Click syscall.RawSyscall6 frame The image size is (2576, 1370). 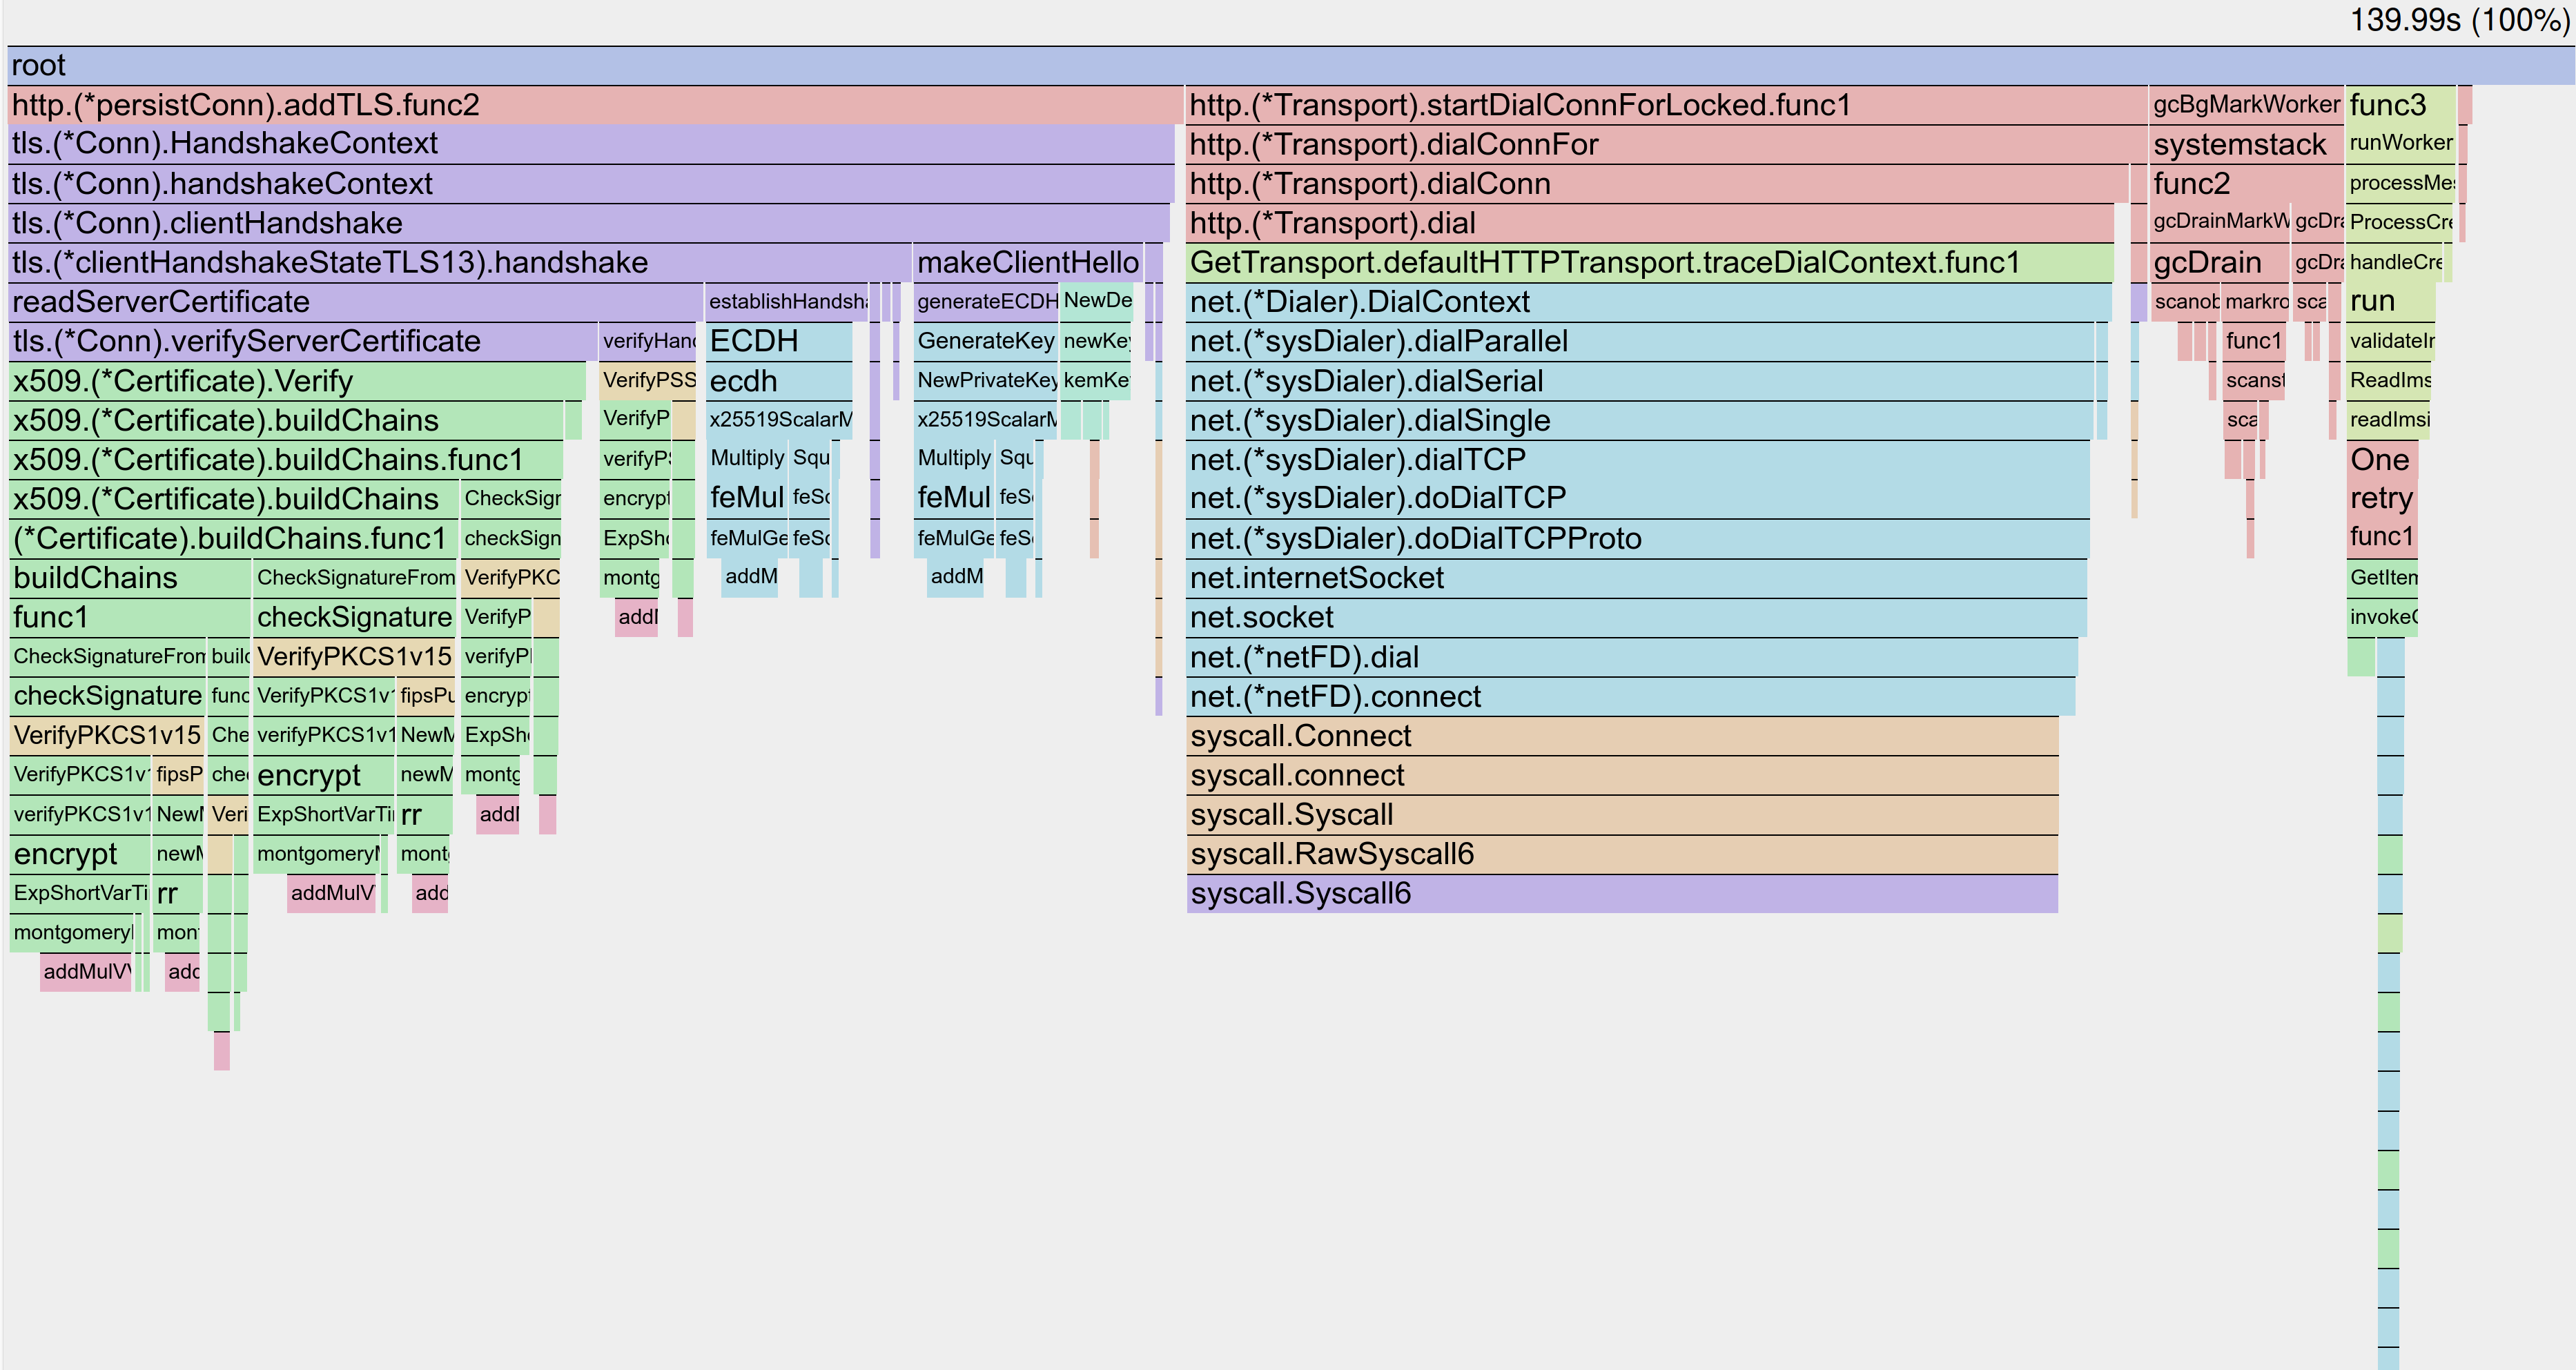pos(1622,855)
